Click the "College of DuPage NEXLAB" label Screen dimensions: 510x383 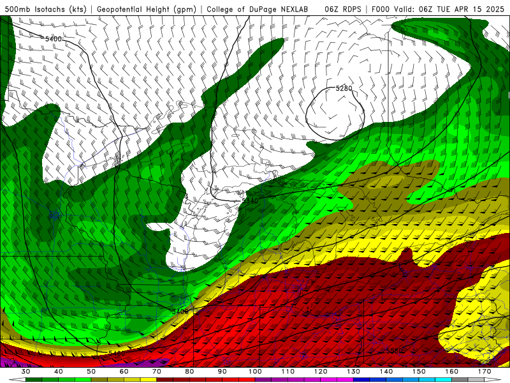click(x=258, y=10)
